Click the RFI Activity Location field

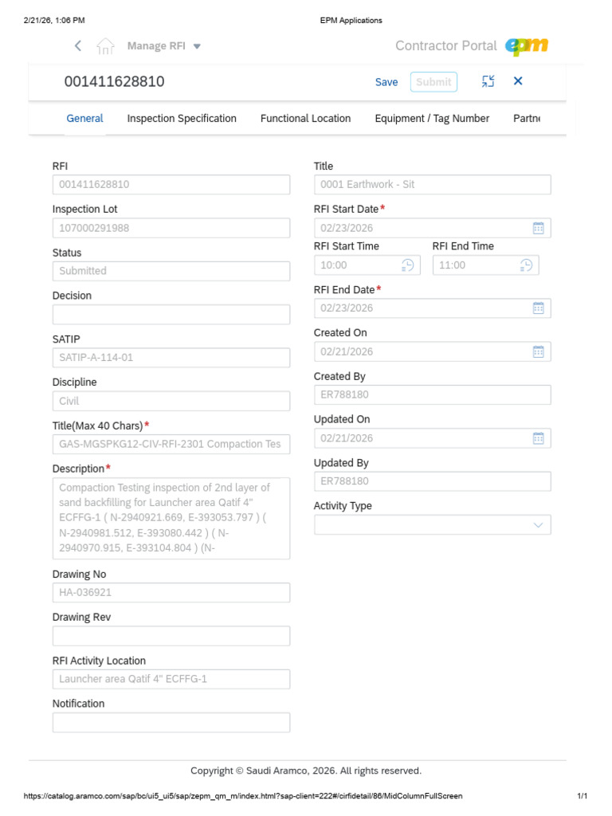pos(171,679)
